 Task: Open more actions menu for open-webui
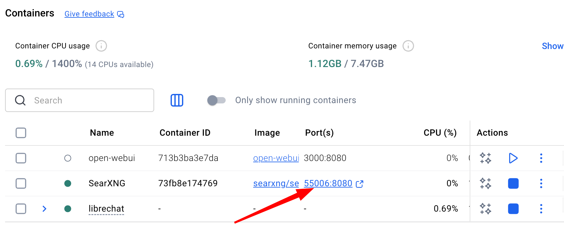[541, 158]
